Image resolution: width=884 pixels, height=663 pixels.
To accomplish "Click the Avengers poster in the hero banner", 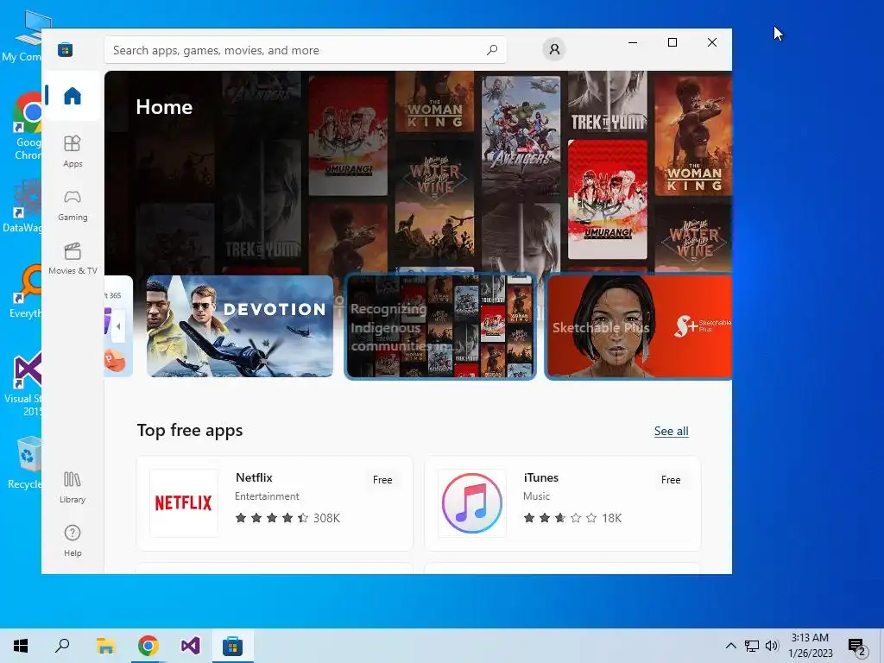I will pyautogui.click(x=521, y=136).
